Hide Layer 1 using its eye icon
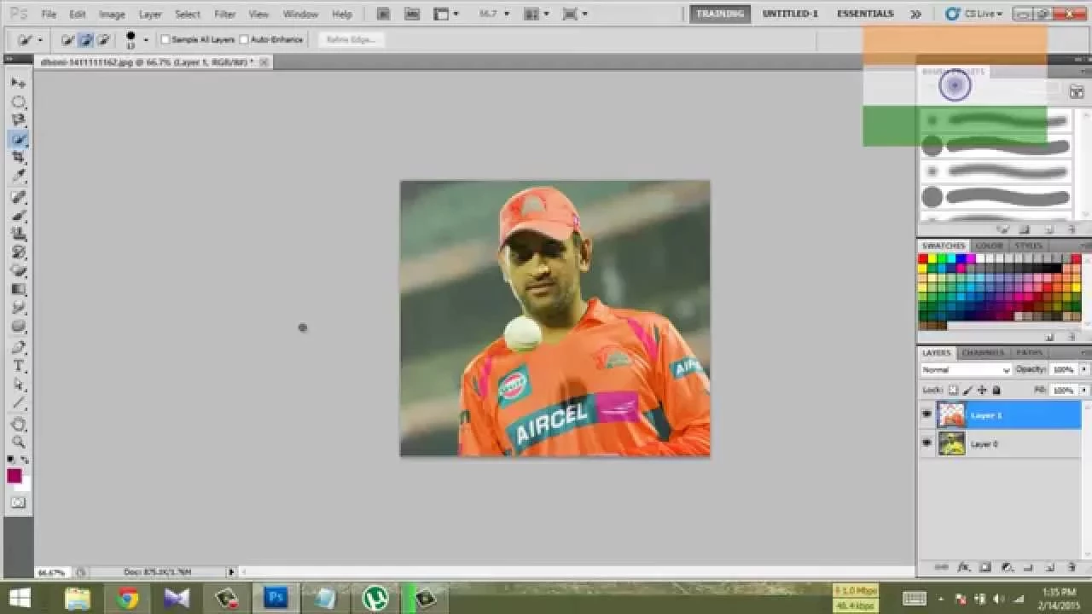This screenshot has width=1092, height=614. (926, 414)
